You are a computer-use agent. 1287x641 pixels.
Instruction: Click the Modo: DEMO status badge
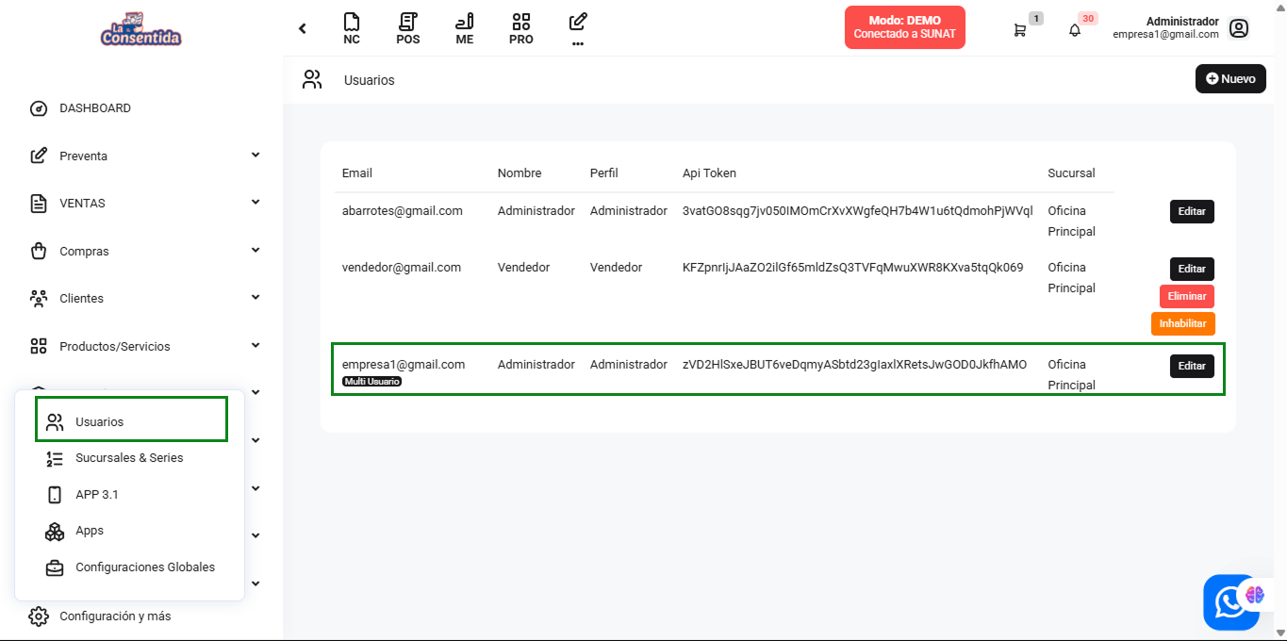point(904,27)
